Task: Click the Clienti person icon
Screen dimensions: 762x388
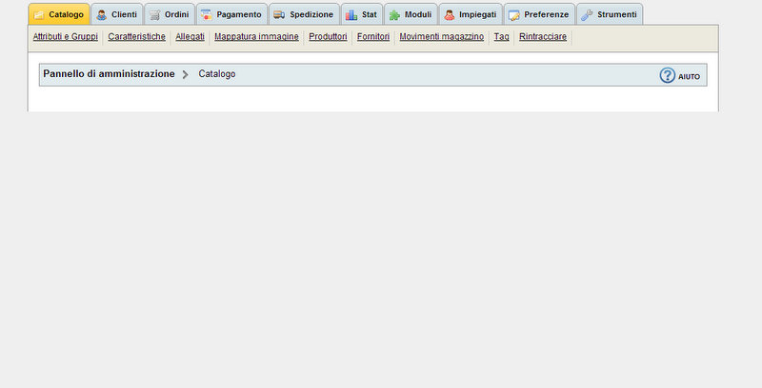Action: [x=101, y=15]
